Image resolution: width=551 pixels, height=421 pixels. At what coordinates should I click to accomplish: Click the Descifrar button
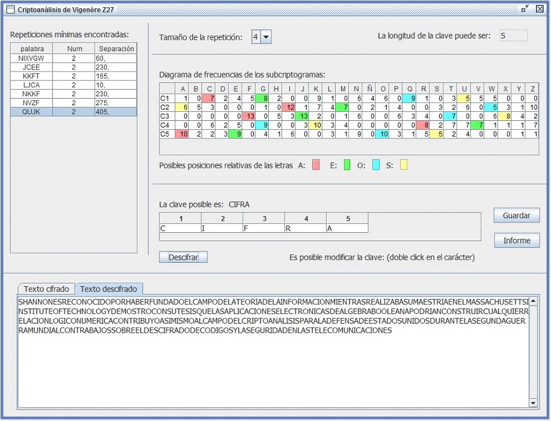[183, 257]
